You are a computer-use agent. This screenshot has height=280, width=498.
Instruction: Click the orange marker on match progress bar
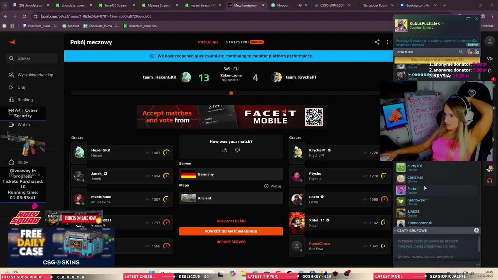231,93
